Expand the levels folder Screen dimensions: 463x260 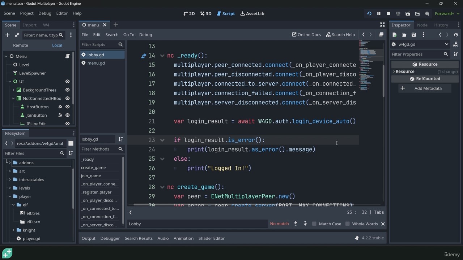pos(10,188)
